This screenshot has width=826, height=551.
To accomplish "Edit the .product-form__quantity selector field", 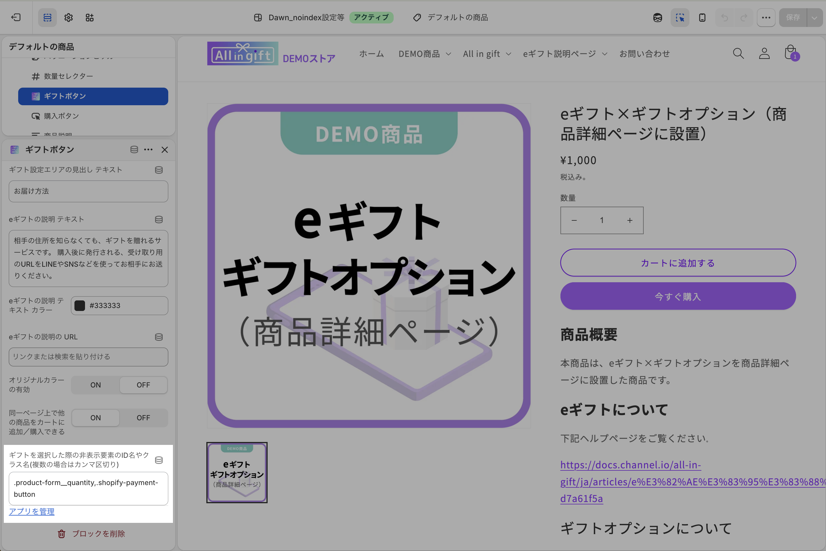I will (x=89, y=489).
